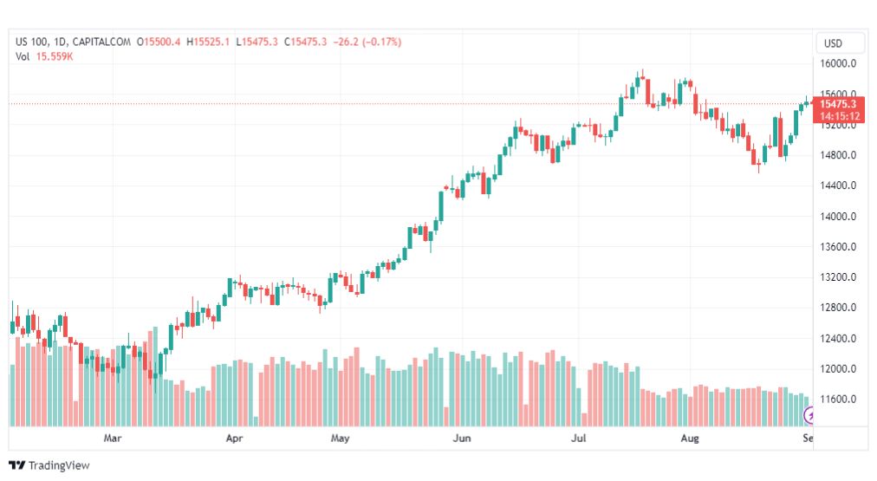Select the Jul time axis marker
Screen dimensions: 877x481
577,439
